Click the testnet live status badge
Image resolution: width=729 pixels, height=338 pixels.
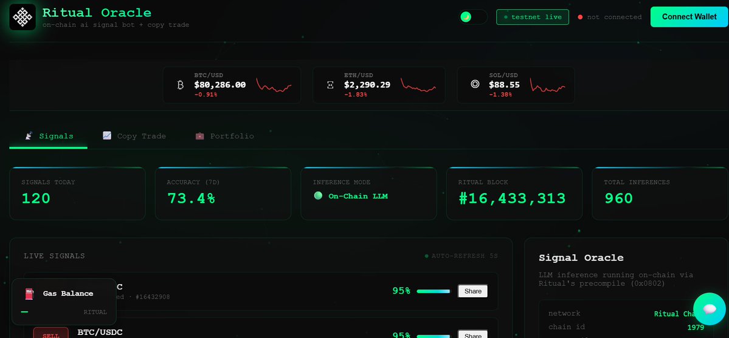tap(533, 17)
